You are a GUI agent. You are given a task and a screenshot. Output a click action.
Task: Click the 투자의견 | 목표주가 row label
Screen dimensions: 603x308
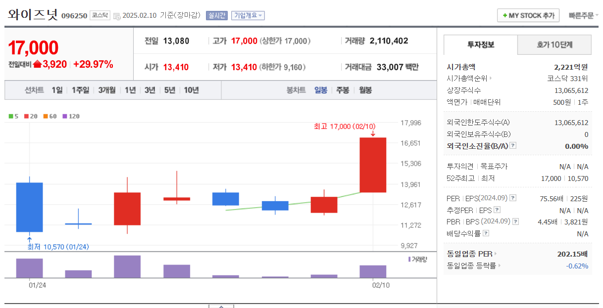pyautogui.click(x=477, y=167)
